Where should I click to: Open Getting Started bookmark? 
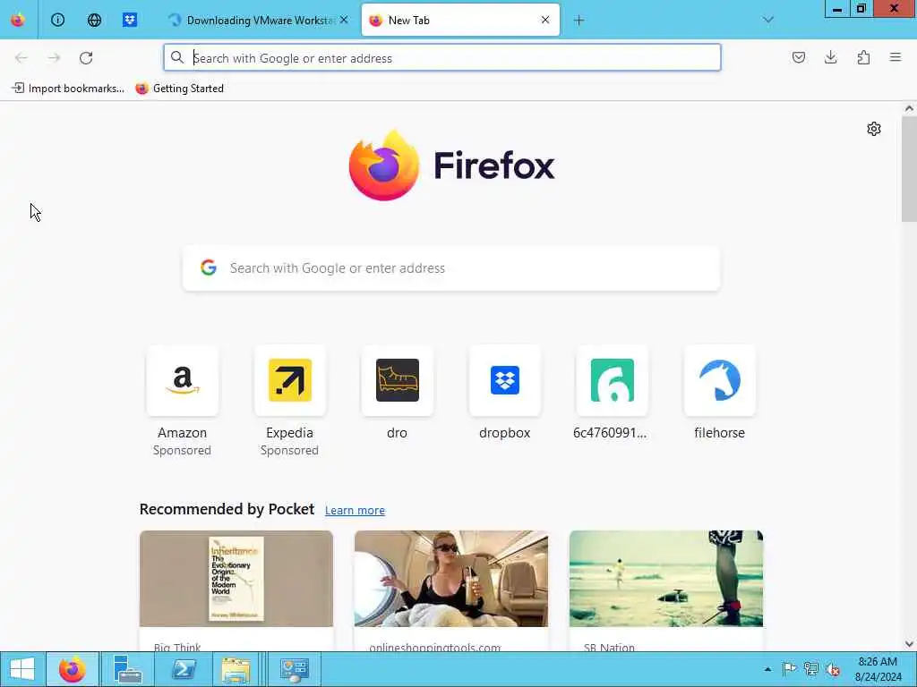(x=179, y=89)
